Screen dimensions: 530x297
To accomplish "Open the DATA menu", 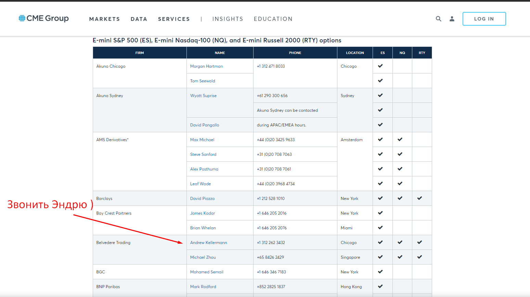I will point(139,19).
